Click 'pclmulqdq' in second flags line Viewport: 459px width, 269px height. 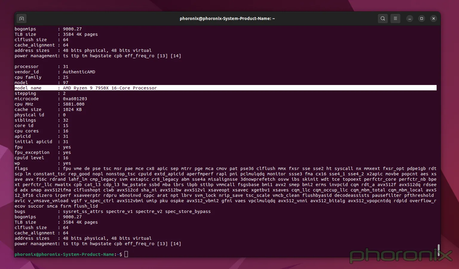click(x=252, y=174)
